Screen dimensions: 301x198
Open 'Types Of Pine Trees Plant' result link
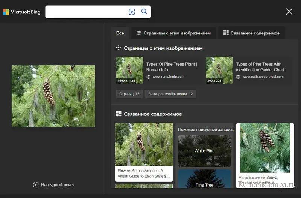[171, 67]
